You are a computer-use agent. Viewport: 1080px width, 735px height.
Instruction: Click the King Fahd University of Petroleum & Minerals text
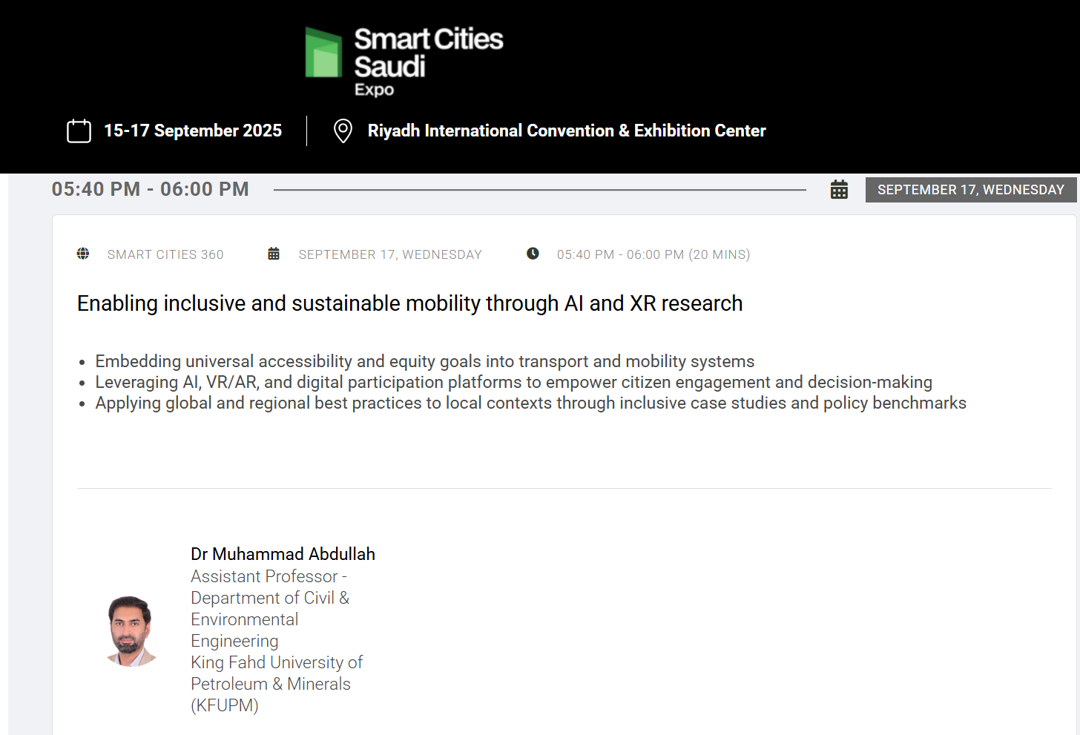pyautogui.click(x=277, y=673)
